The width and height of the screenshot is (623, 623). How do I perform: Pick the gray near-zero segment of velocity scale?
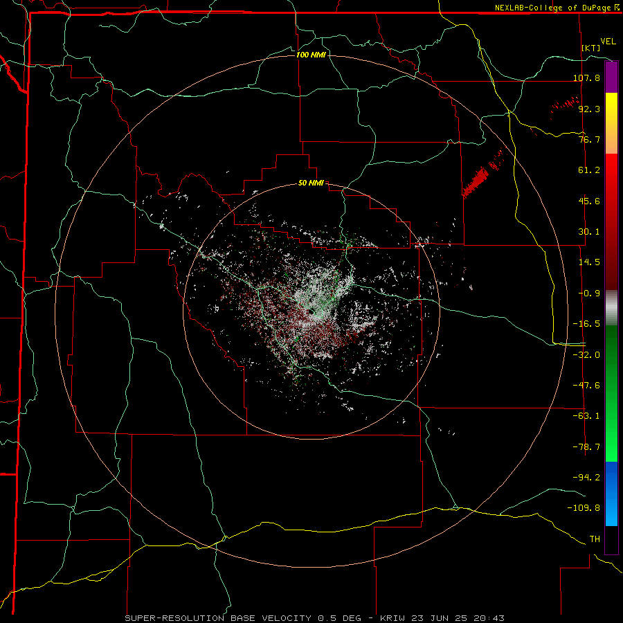click(611, 308)
